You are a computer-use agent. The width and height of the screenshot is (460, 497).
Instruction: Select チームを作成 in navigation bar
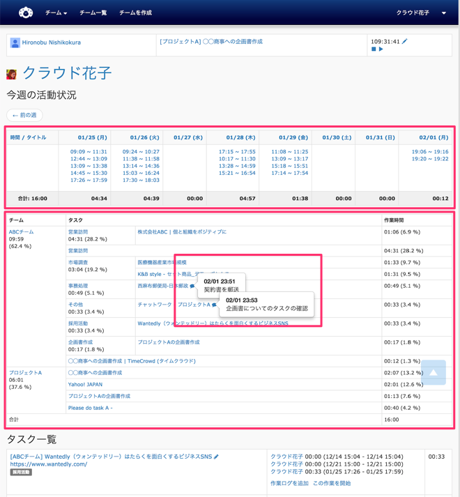pos(135,13)
